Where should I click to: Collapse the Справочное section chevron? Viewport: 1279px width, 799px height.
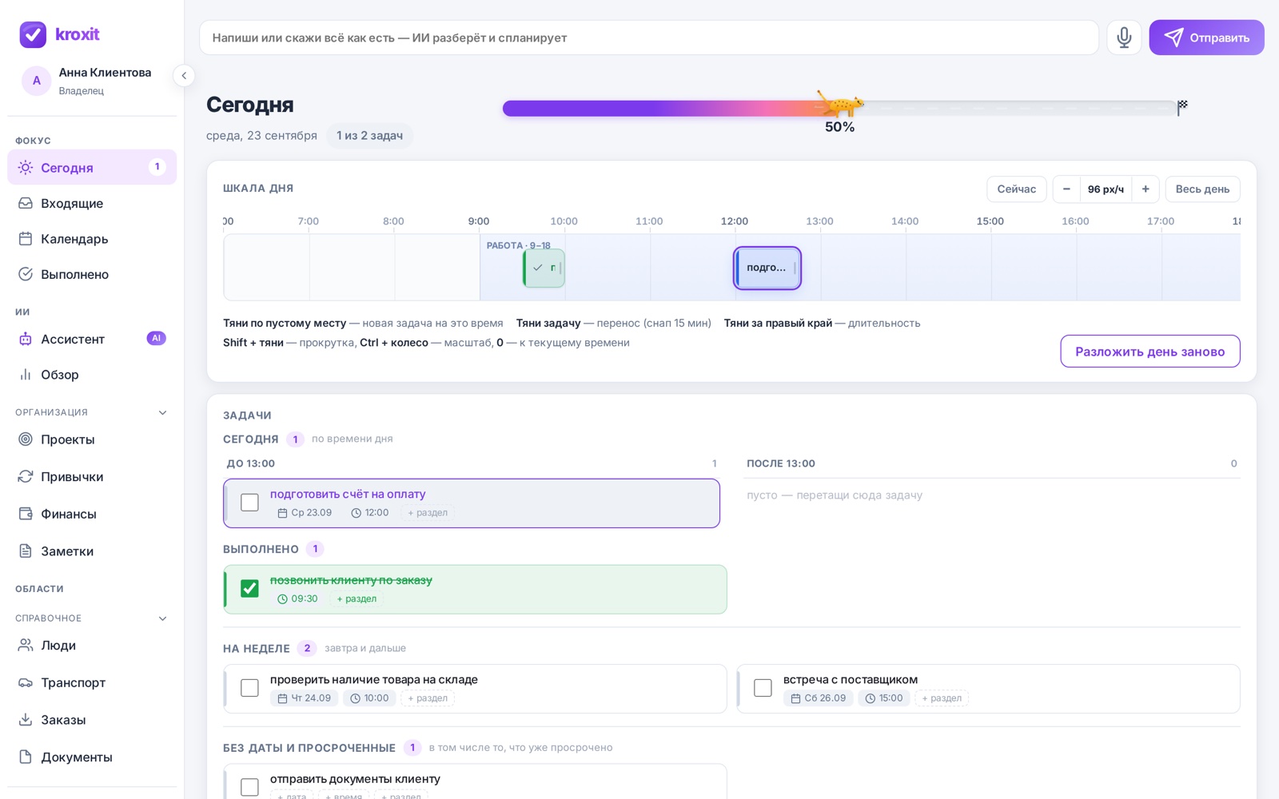pos(162,618)
